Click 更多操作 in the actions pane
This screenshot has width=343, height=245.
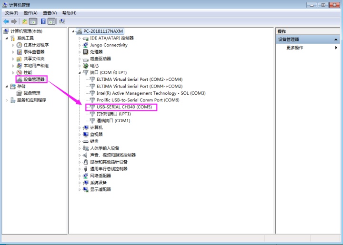tap(295, 48)
